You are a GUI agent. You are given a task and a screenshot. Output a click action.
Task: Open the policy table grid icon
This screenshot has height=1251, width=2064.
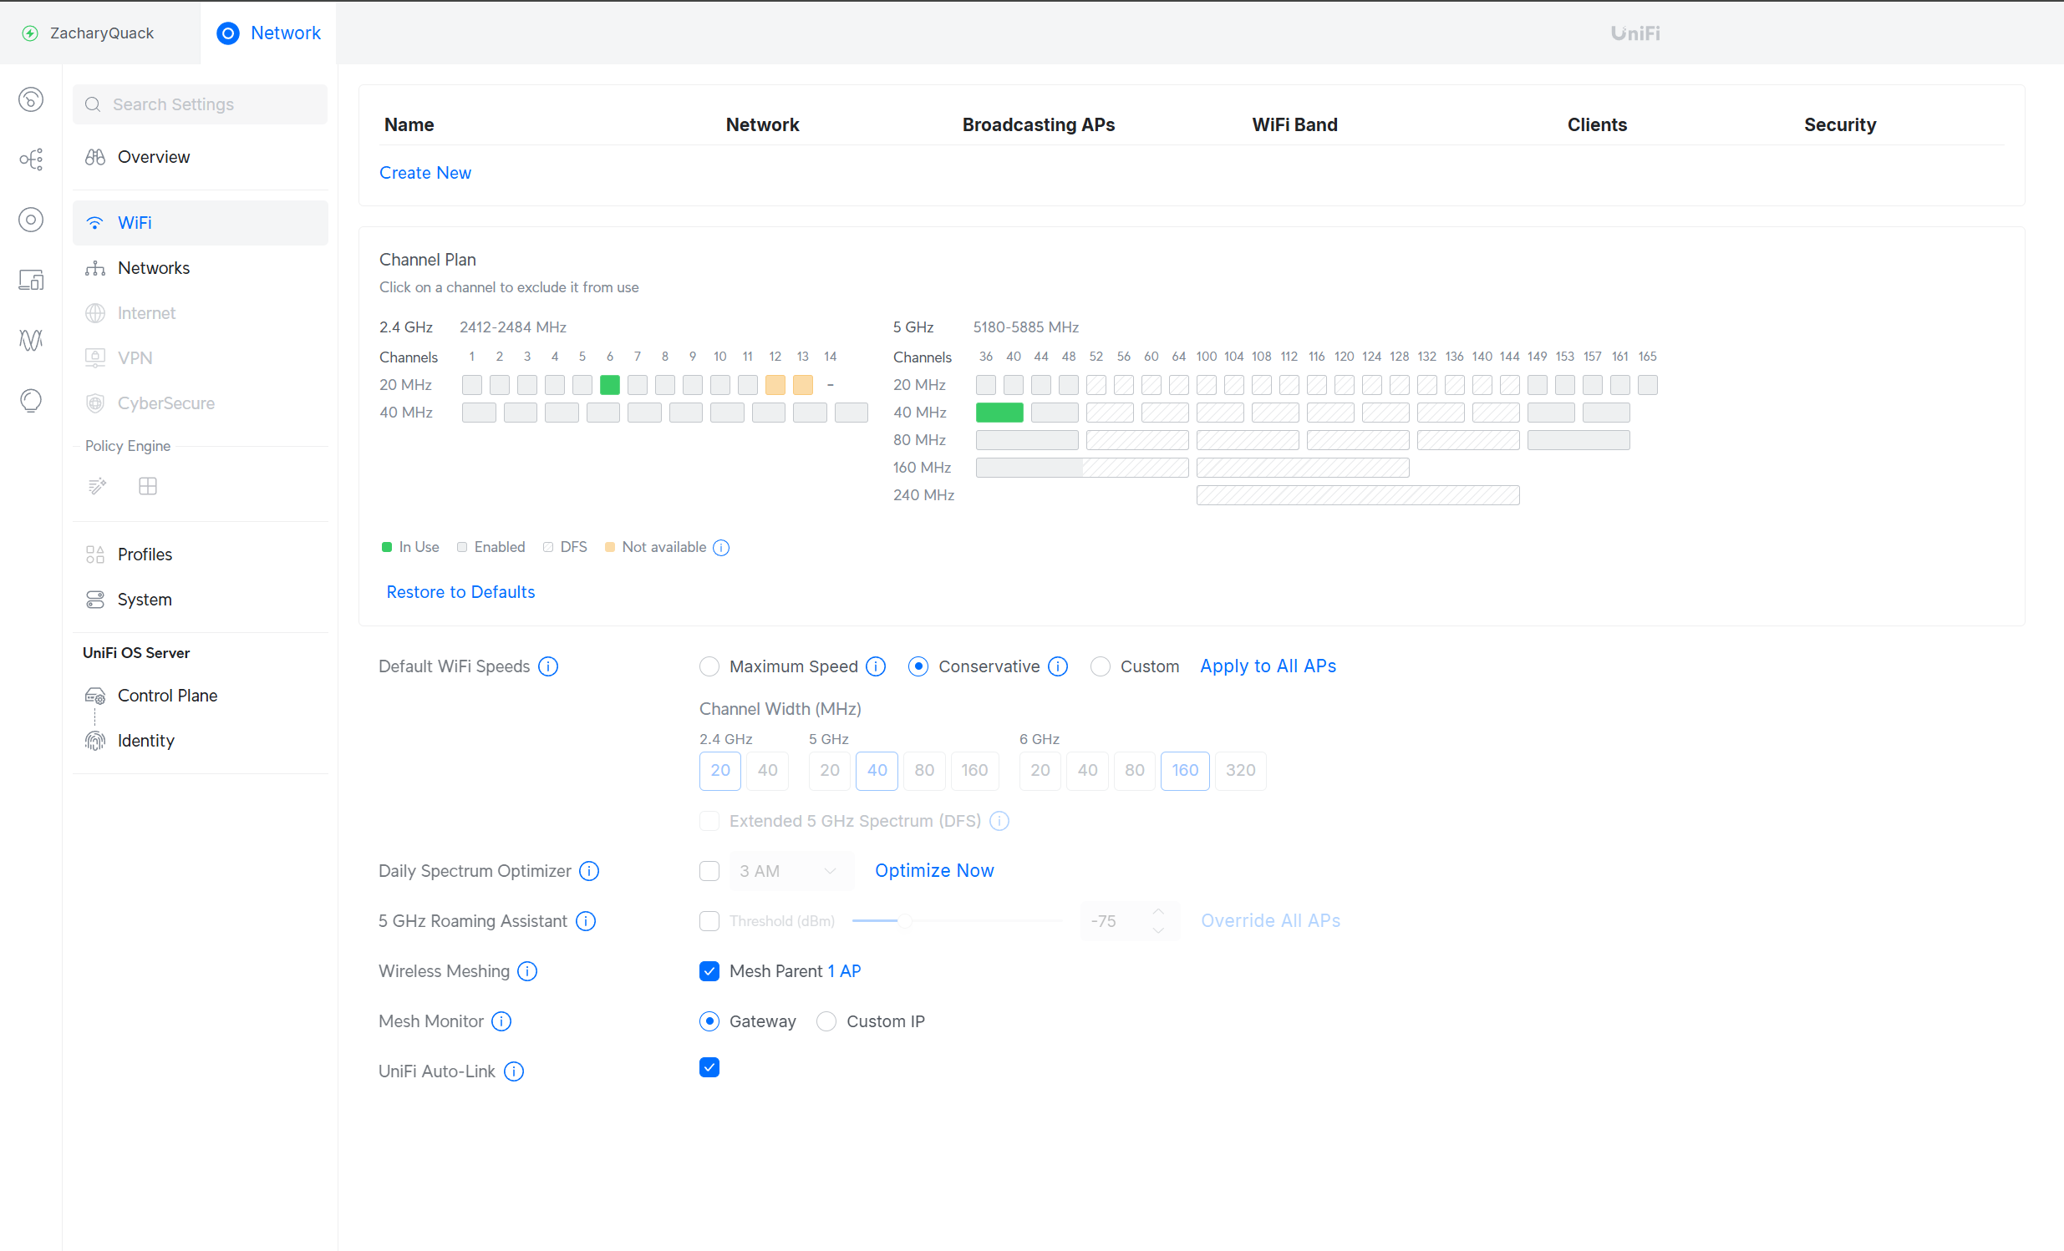[x=147, y=487]
